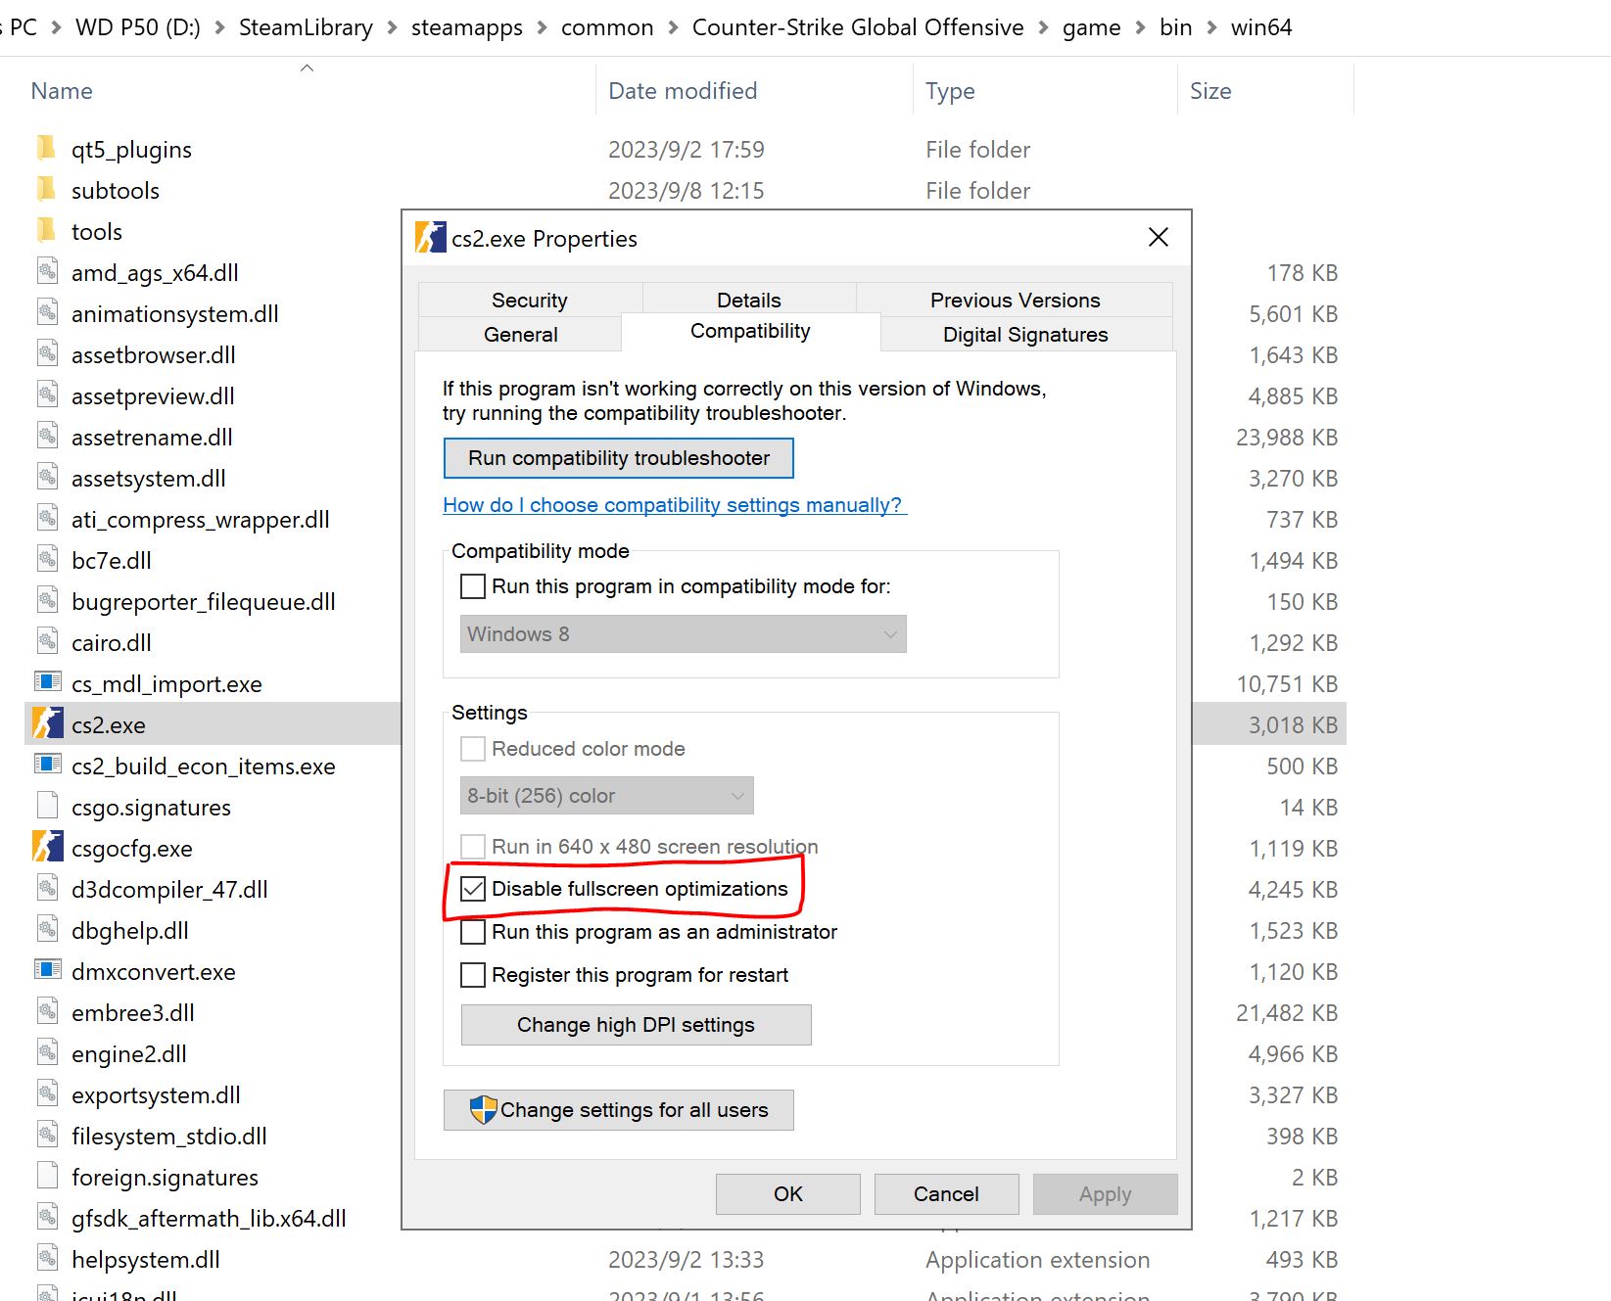
Task: Click the cs2_build_econ_items.exe application icon
Action: click(x=47, y=764)
